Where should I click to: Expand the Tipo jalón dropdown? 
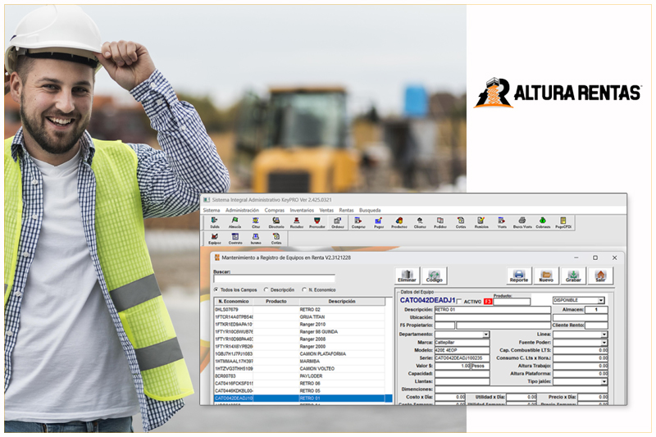click(x=604, y=381)
